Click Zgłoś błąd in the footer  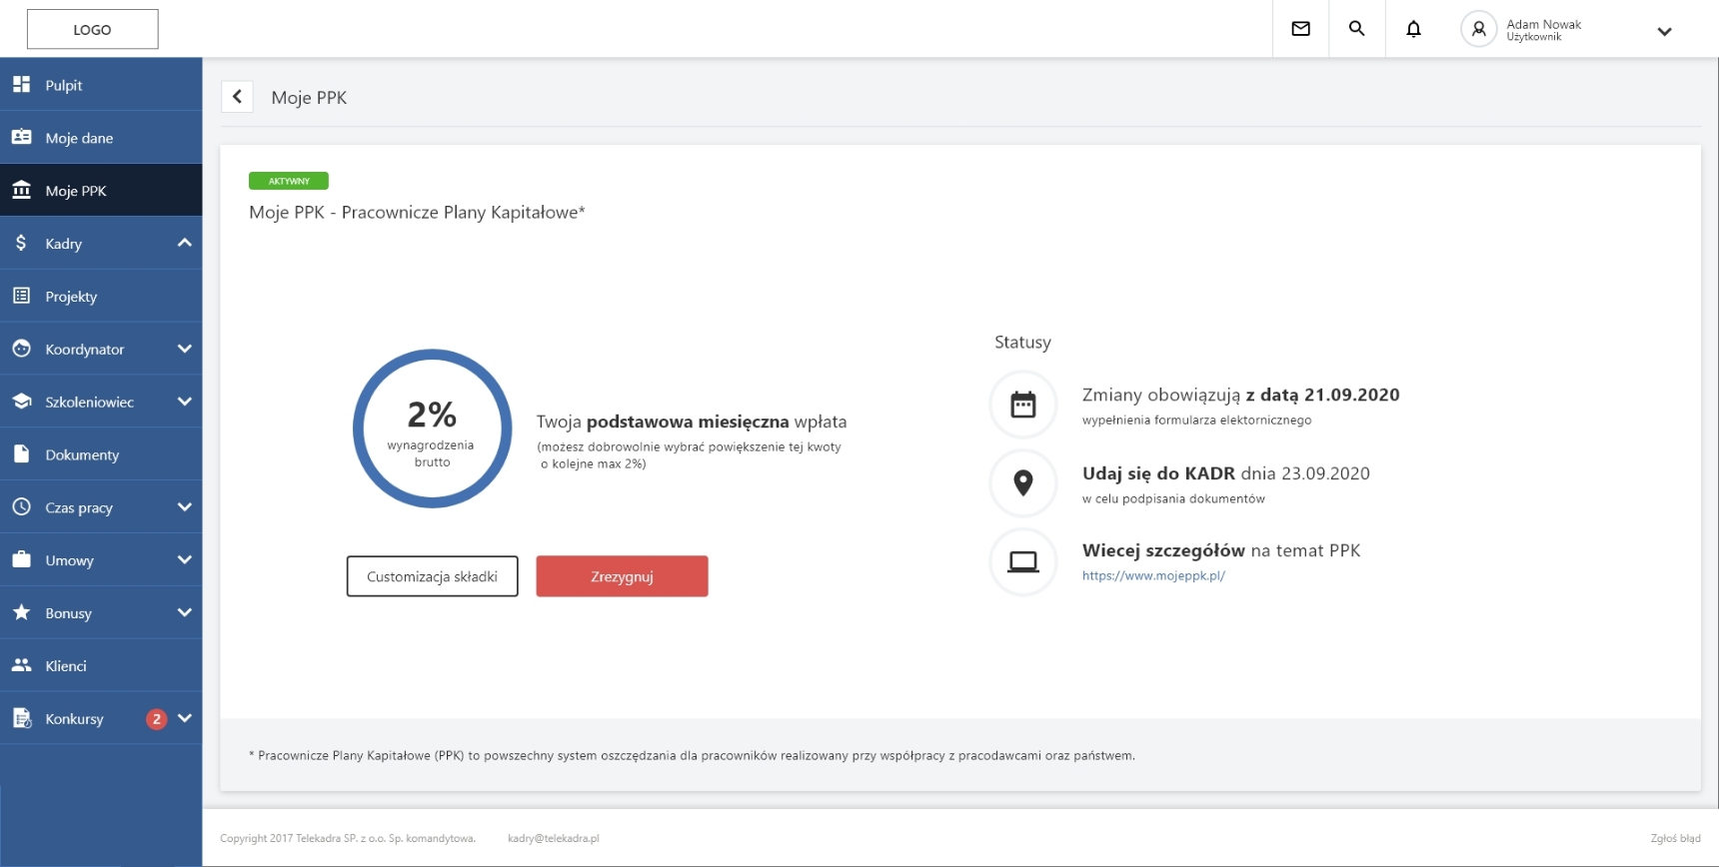click(1675, 838)
